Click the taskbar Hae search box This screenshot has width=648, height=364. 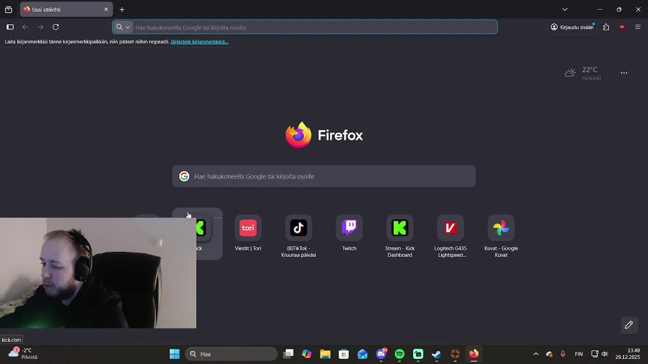click(231, 354)
